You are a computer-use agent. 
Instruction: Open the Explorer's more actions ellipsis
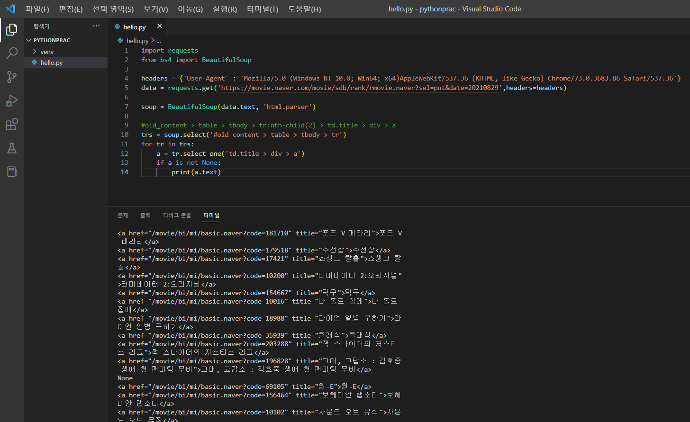97,26
